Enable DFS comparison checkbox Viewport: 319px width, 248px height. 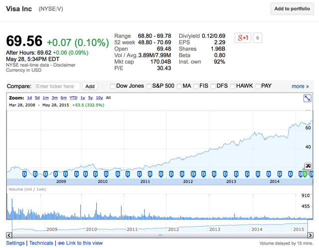click(x=213, y=86)
